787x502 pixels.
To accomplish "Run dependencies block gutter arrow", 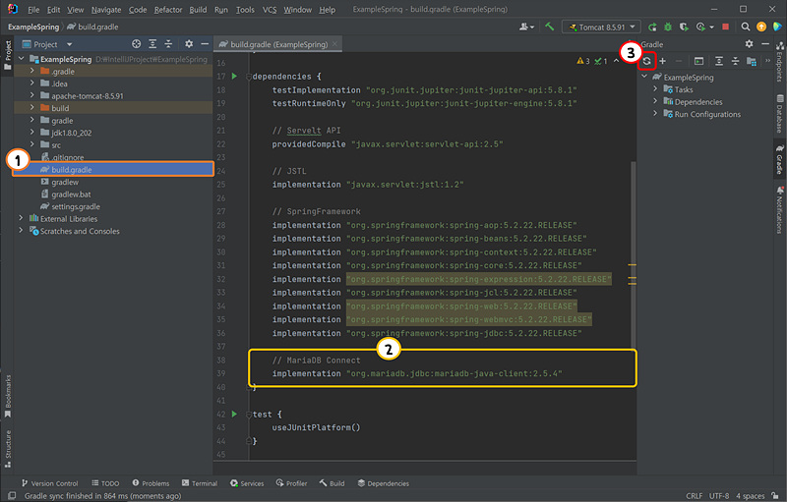I will [234, 77].
